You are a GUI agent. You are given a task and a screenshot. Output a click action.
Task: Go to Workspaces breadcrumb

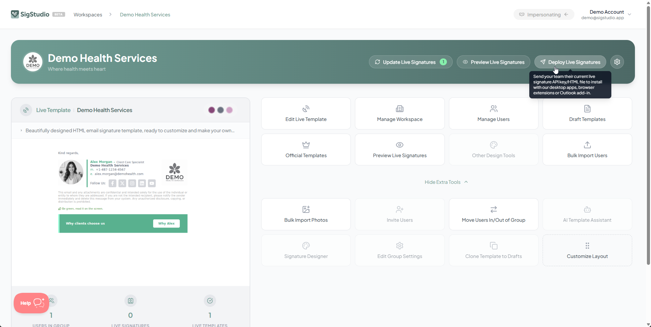coord(88,15)
